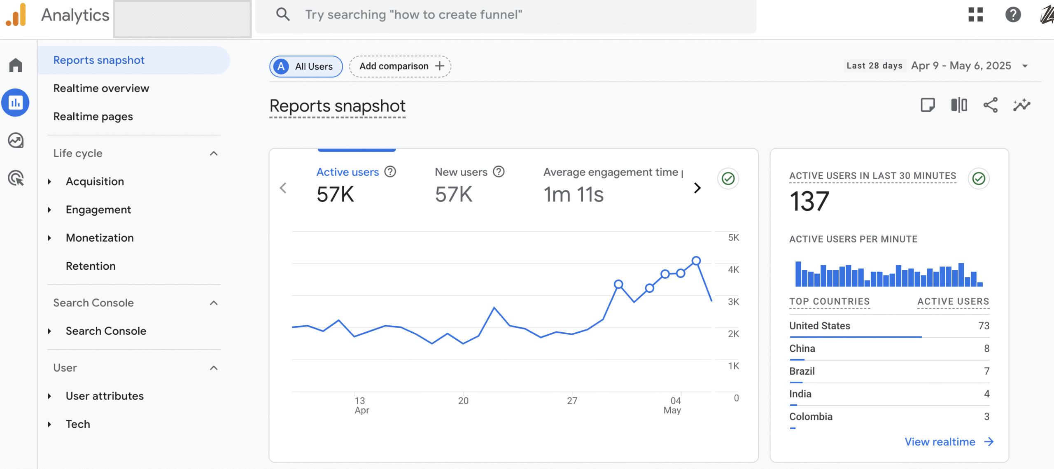1054x469 pixels.
Task: Click the Explore icon in left rail
Action: [x=16, y=140]
